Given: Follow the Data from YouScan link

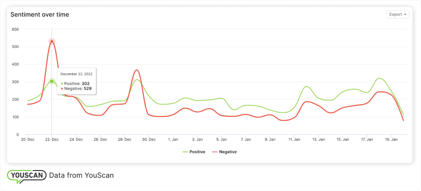Looking at the screenshot, I should (x=82, y=175).
